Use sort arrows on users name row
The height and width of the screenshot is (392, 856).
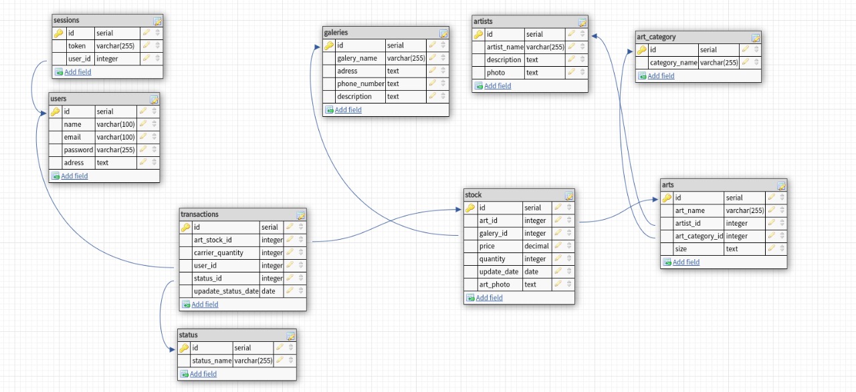154,124
